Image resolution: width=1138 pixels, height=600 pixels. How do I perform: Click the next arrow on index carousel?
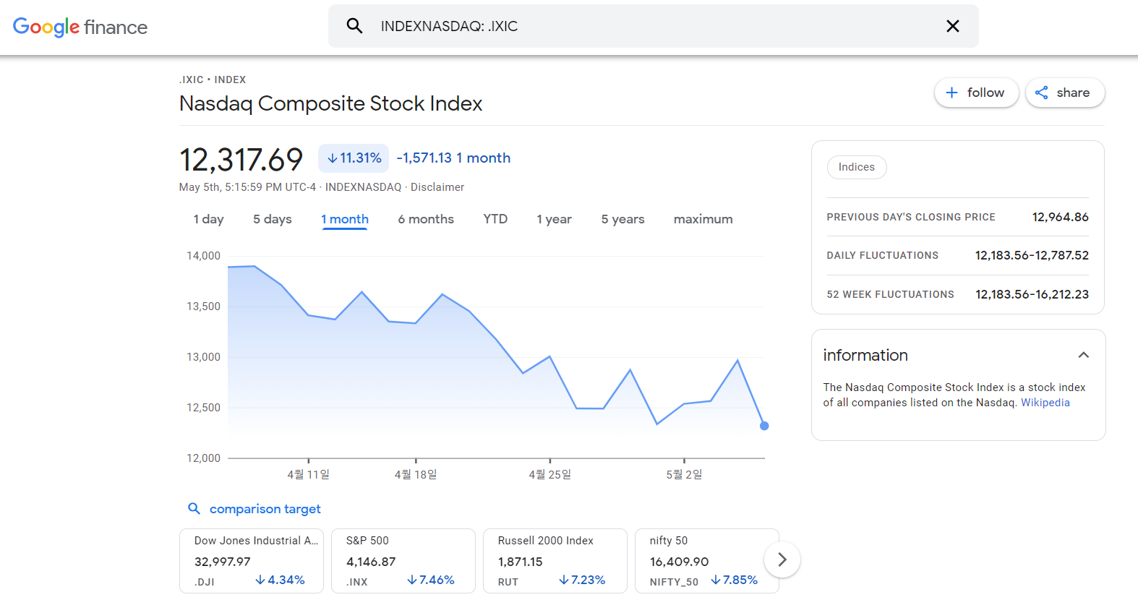point(782,560)
